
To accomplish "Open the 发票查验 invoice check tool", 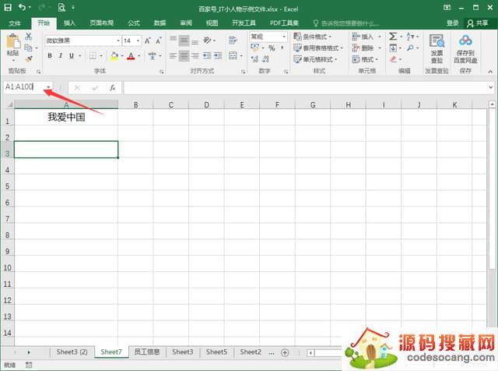I will click(437, 49).
